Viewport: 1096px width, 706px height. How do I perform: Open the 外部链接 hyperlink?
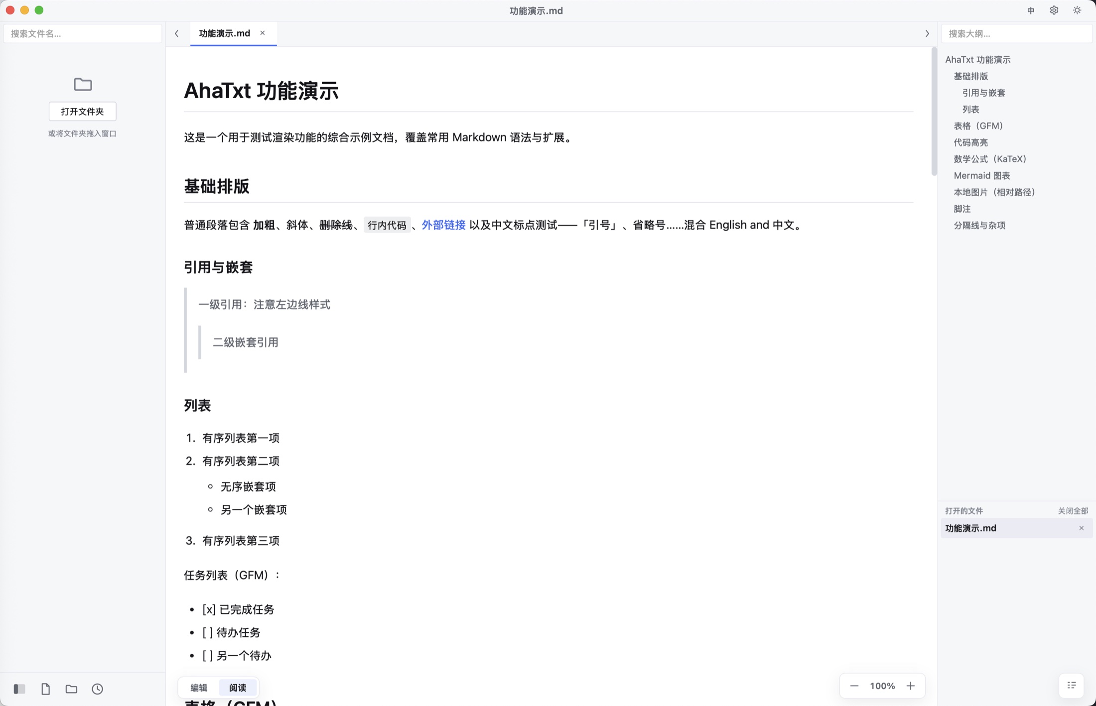(443, 225)
